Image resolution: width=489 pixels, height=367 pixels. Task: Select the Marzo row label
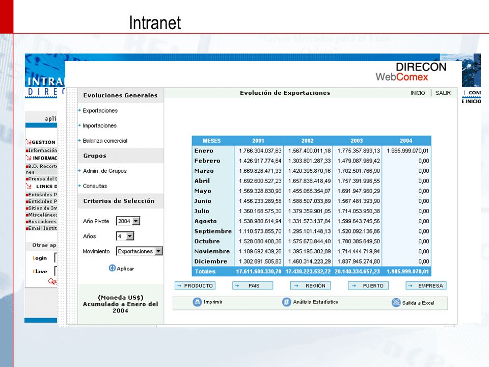click(204, 171)
